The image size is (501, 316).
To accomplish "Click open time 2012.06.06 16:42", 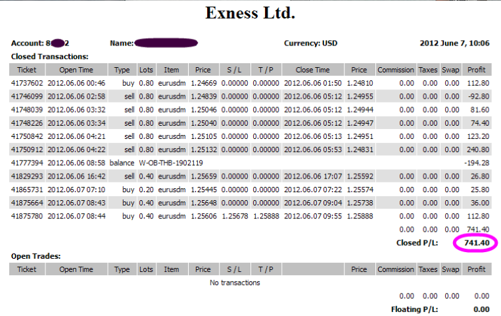I will point(76,176).
